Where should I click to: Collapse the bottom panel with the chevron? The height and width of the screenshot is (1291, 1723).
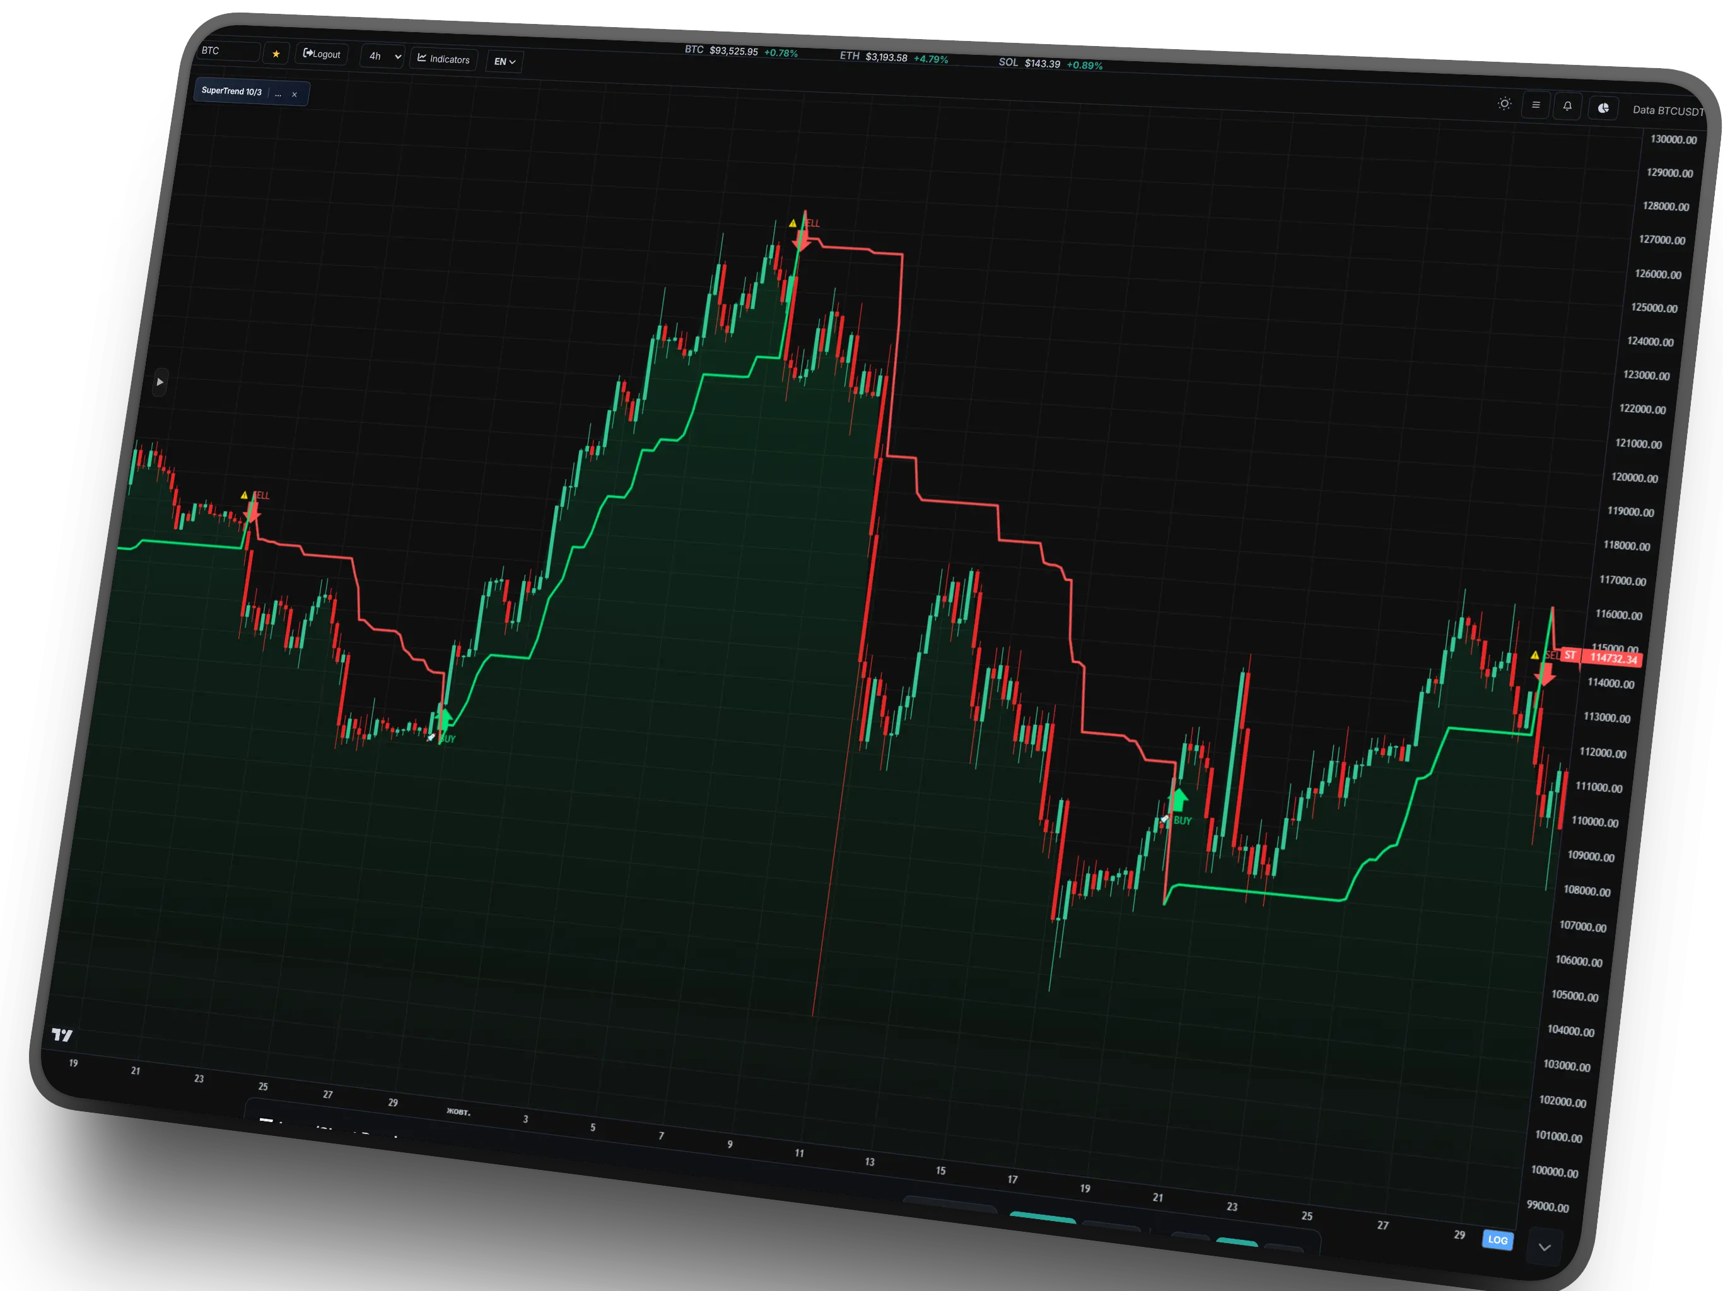click(1545, 1247)
